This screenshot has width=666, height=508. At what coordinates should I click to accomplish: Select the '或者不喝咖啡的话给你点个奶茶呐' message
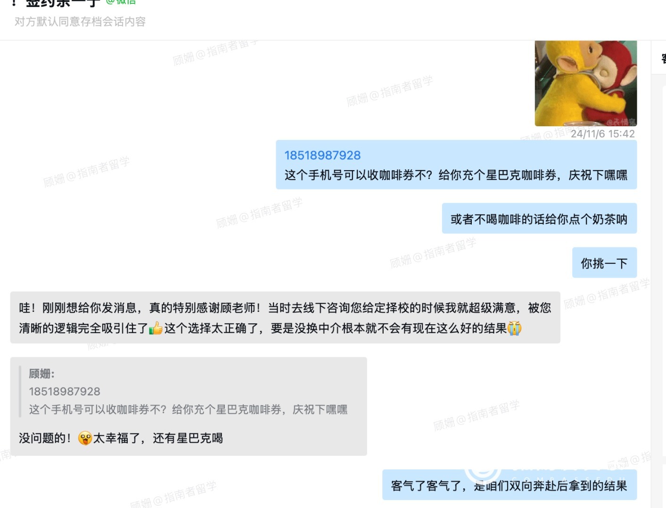539,219
